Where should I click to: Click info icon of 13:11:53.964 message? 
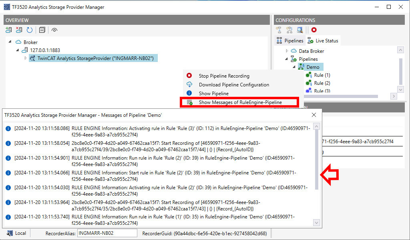tap(8, 202)
